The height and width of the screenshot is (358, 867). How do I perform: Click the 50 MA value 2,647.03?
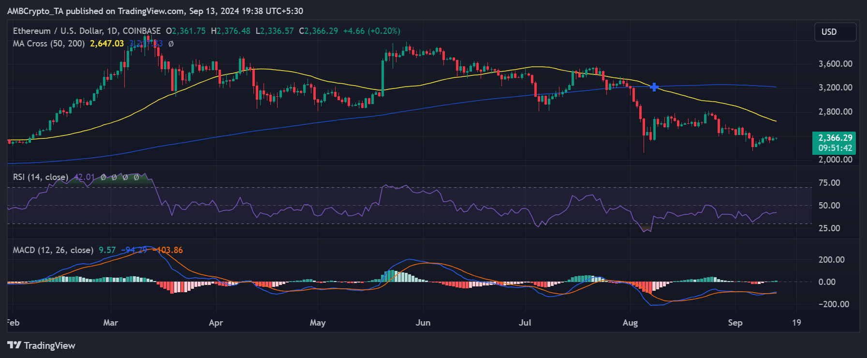[107, 44]
